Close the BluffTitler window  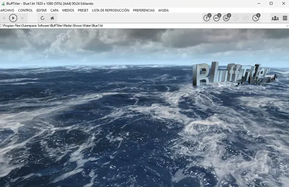coord(284,4)
